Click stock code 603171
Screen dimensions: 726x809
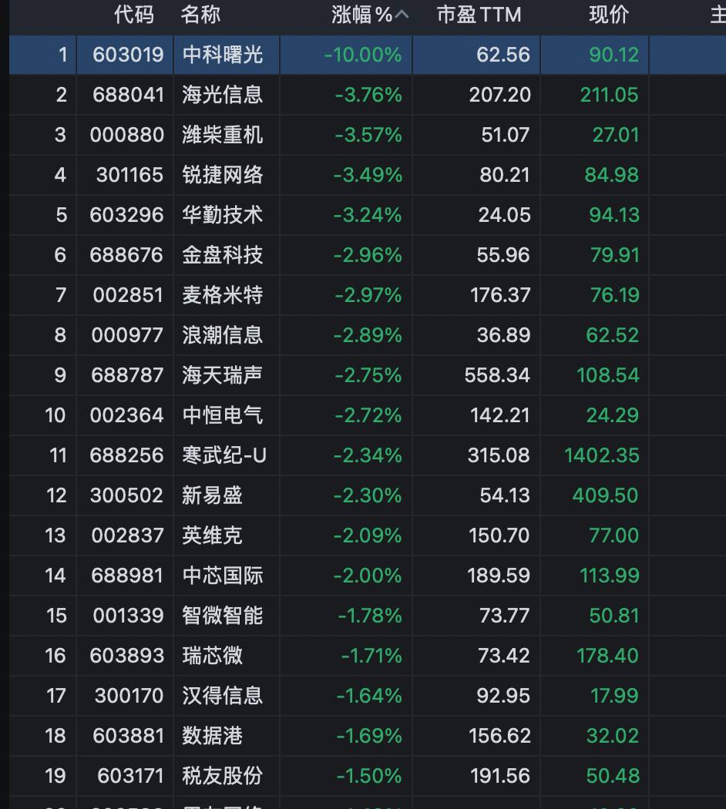point(130,776)
